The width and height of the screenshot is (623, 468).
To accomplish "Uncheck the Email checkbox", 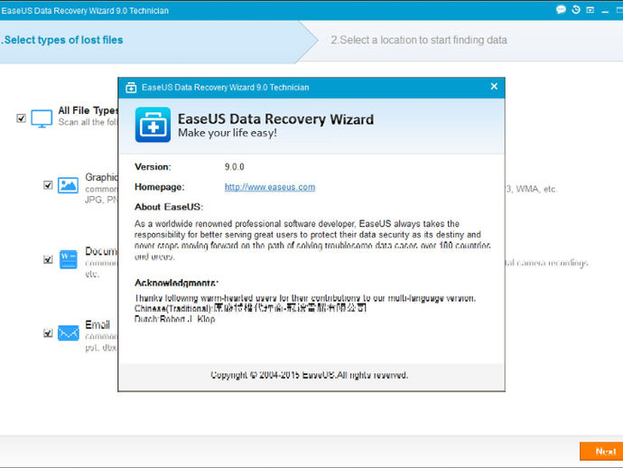I will click(48, 332).
